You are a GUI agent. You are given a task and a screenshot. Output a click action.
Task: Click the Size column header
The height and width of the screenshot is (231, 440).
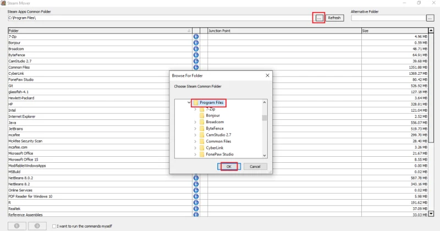coord(394,31)
